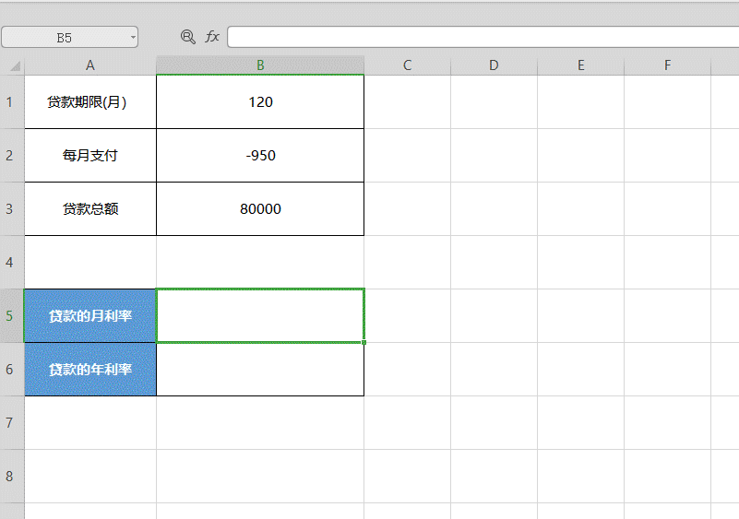739x519 pixels.
Task: Click the 贷款期限(月) cell
Action: click(90, 101)
